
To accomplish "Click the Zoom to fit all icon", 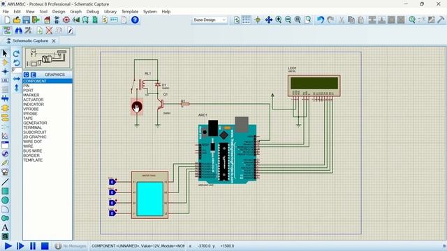I will point(298,20).
